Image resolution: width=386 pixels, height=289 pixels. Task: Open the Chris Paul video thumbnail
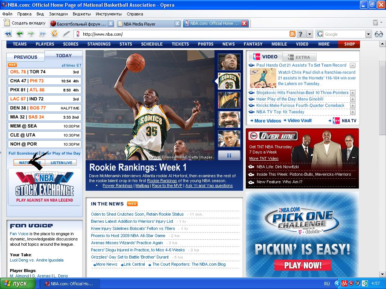point(263,78)
